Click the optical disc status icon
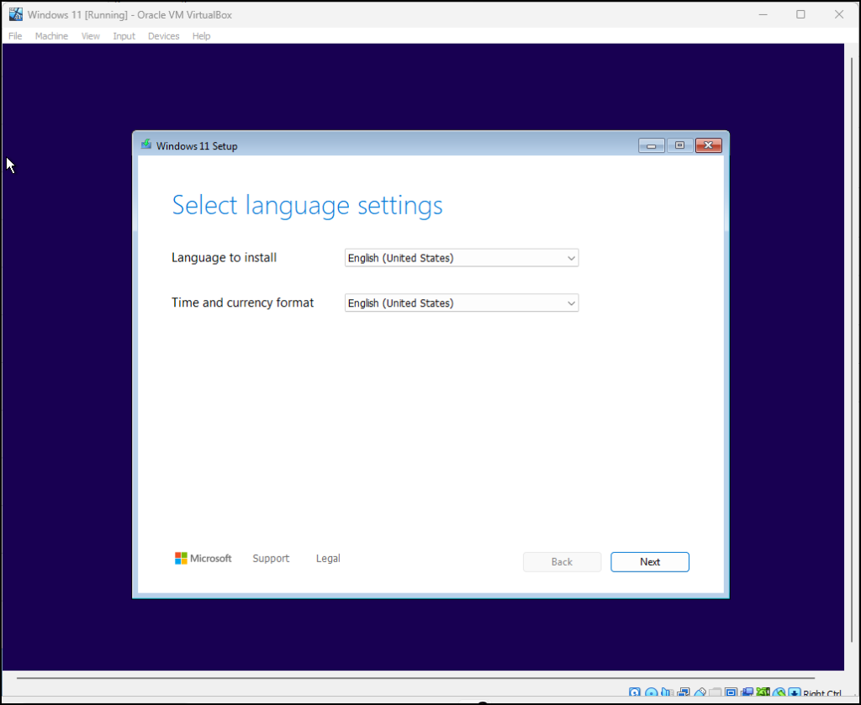This screenshot has width=861, height=705. coord(652,692)
